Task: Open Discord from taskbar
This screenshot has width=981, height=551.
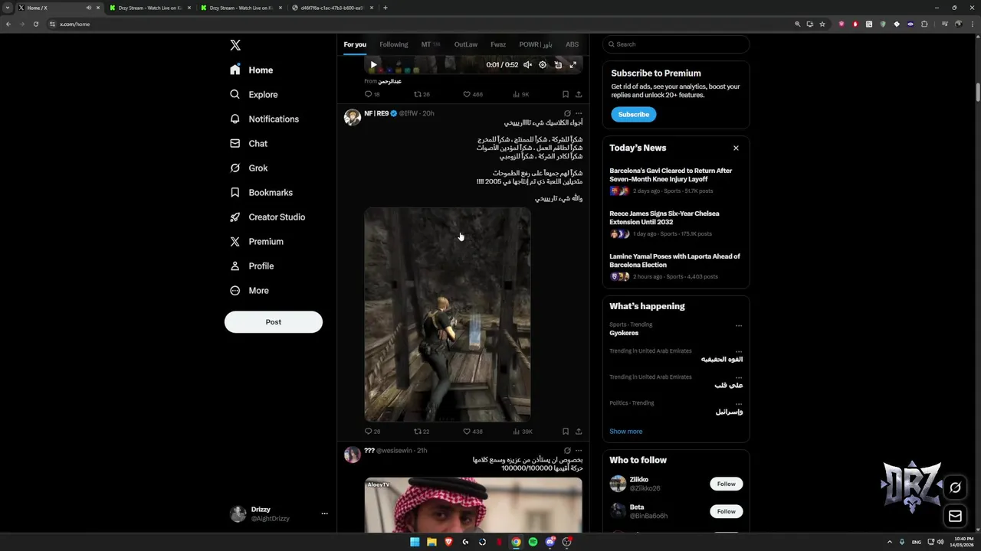Action: [550, 542]
